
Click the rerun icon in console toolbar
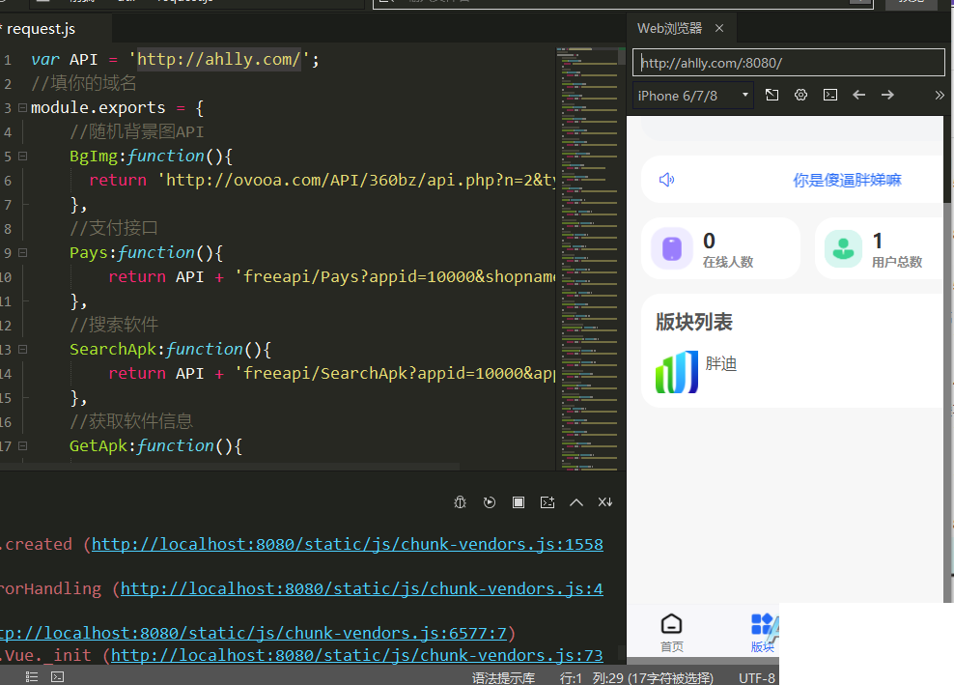tap(490, 502)
